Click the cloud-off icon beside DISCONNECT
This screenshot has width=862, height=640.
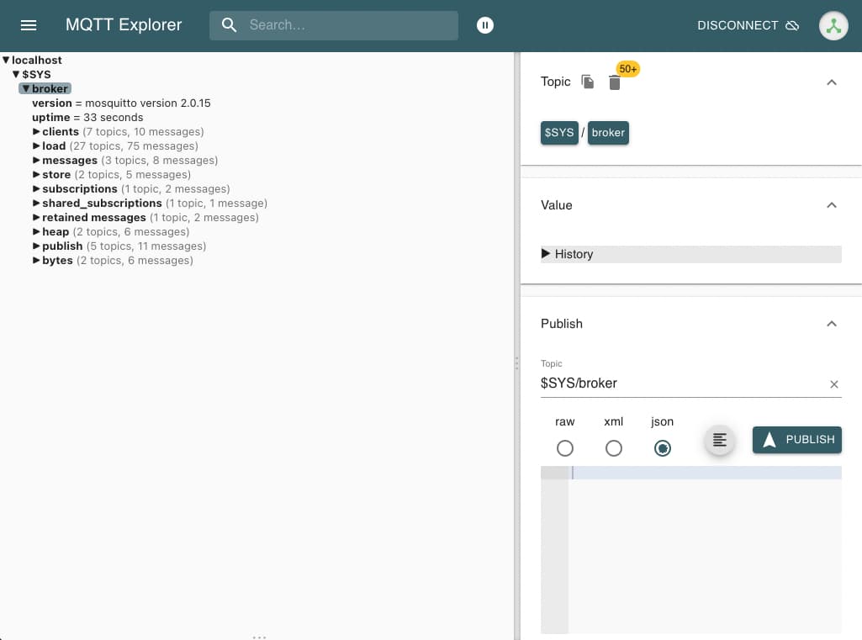point(791,25)
